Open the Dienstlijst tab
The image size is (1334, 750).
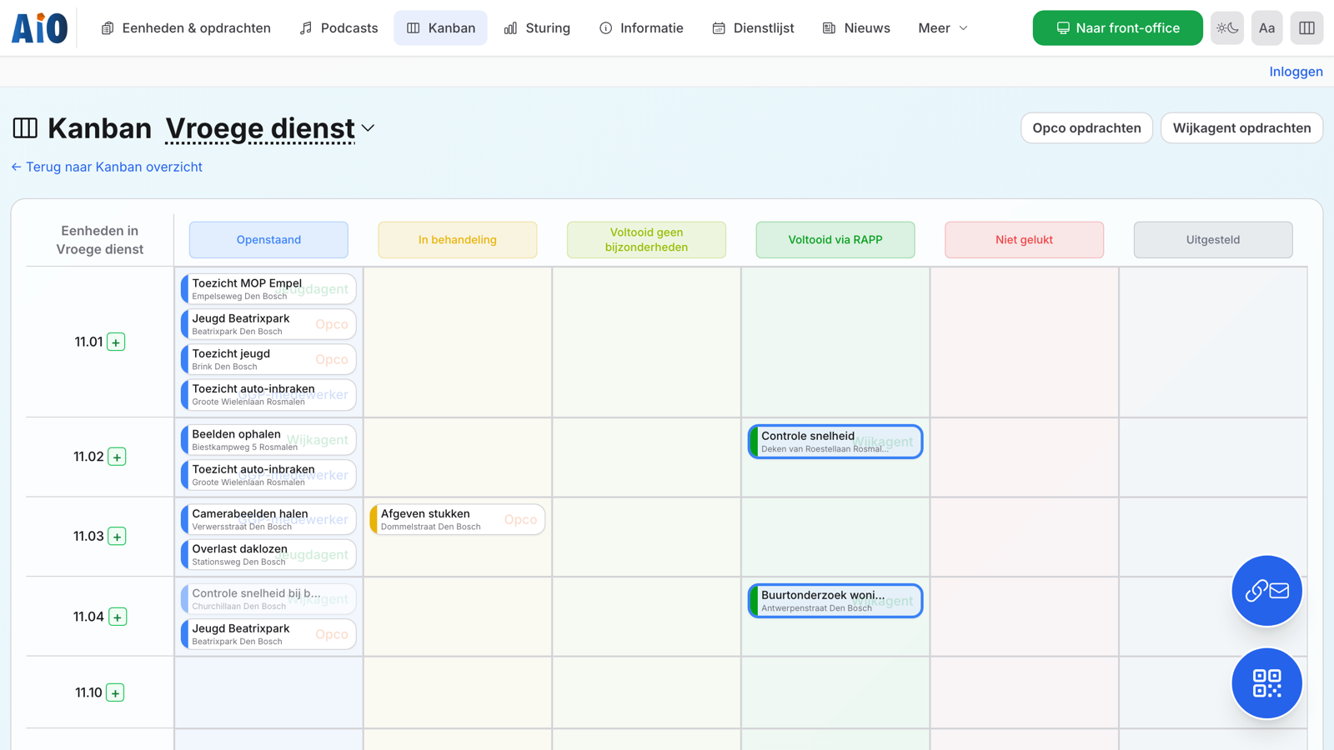tap(753, 28)
